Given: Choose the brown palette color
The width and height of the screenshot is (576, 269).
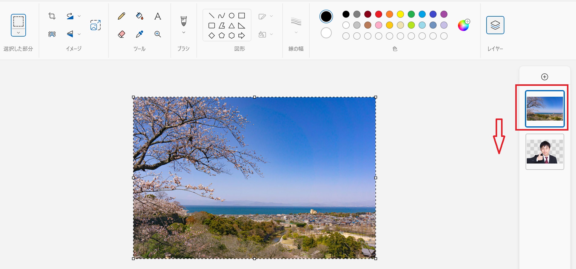Looking at the screenshot, I should (368, 25).
